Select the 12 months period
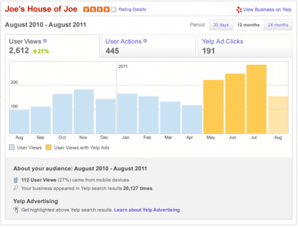The image size is (298, 227). 249,25
